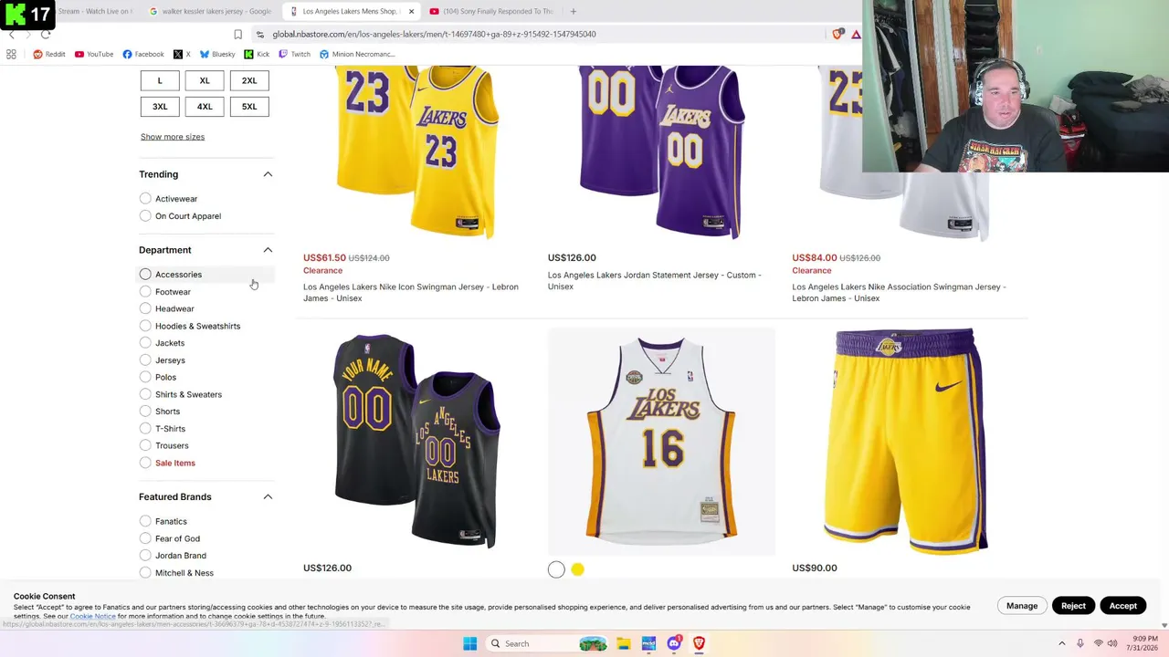This screenshot has width=1169, height=657.
Task: Open the Reddit bookmark
Action: (49, 54)
